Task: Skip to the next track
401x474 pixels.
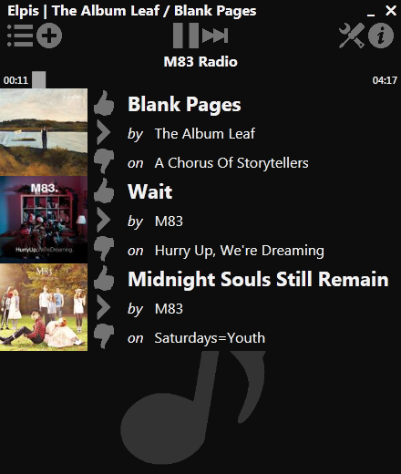Action: pyautogui.click(x=215, y=36)
